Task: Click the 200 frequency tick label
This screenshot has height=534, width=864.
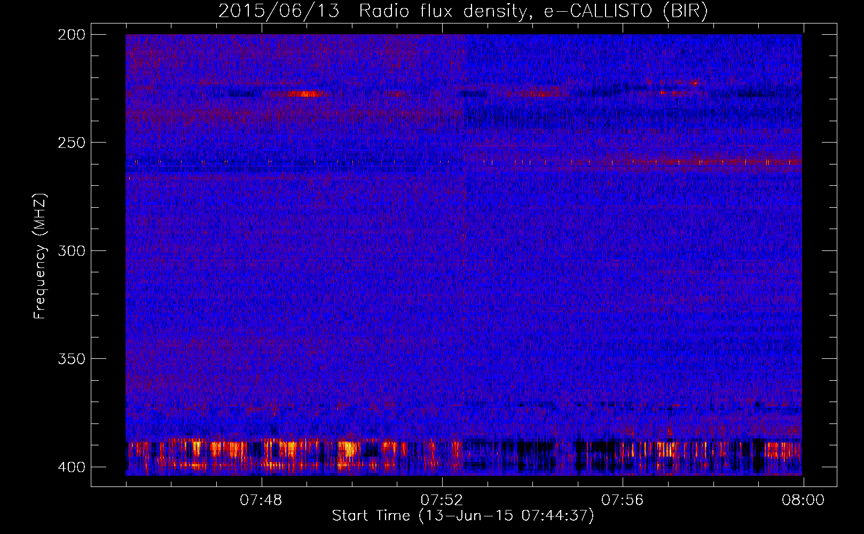Action: (71, 35)
